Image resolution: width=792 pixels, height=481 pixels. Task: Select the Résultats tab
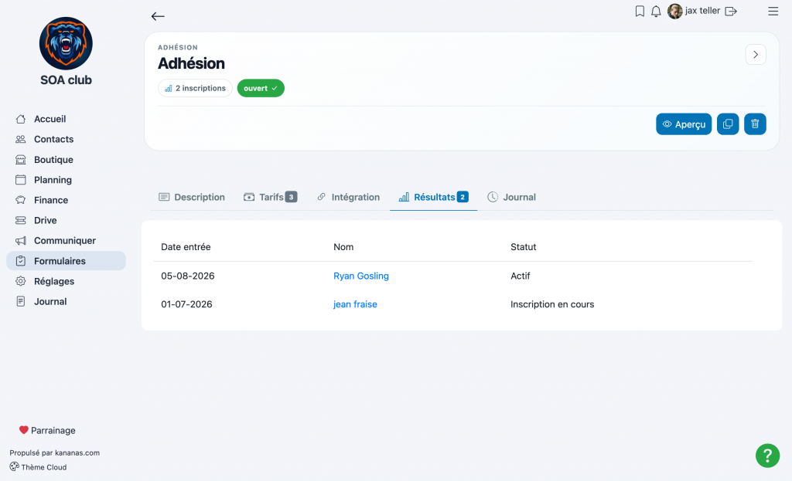(x=433, y=197)
